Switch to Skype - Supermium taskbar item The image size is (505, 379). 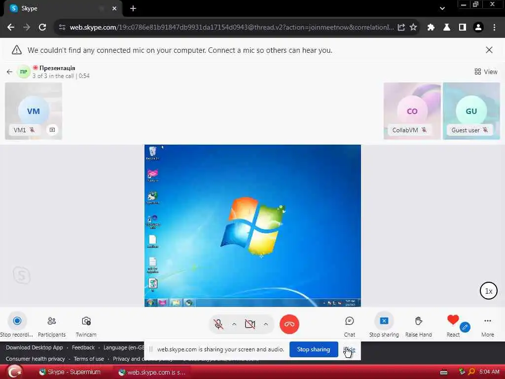point(70,372)
